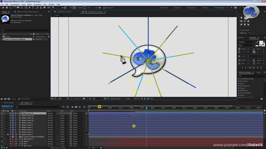The image size is (266, 149).
Task: Open Shape Layer 13 blend mode dropdown
Action: pyautogui.click(x=52, y=113)
